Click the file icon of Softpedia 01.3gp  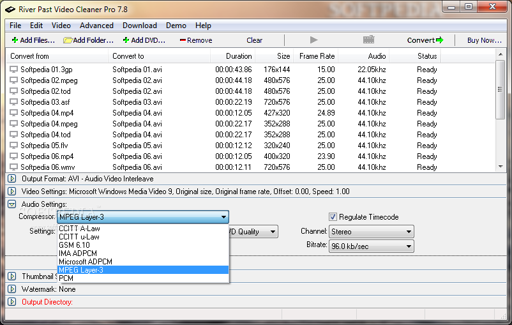13,70
